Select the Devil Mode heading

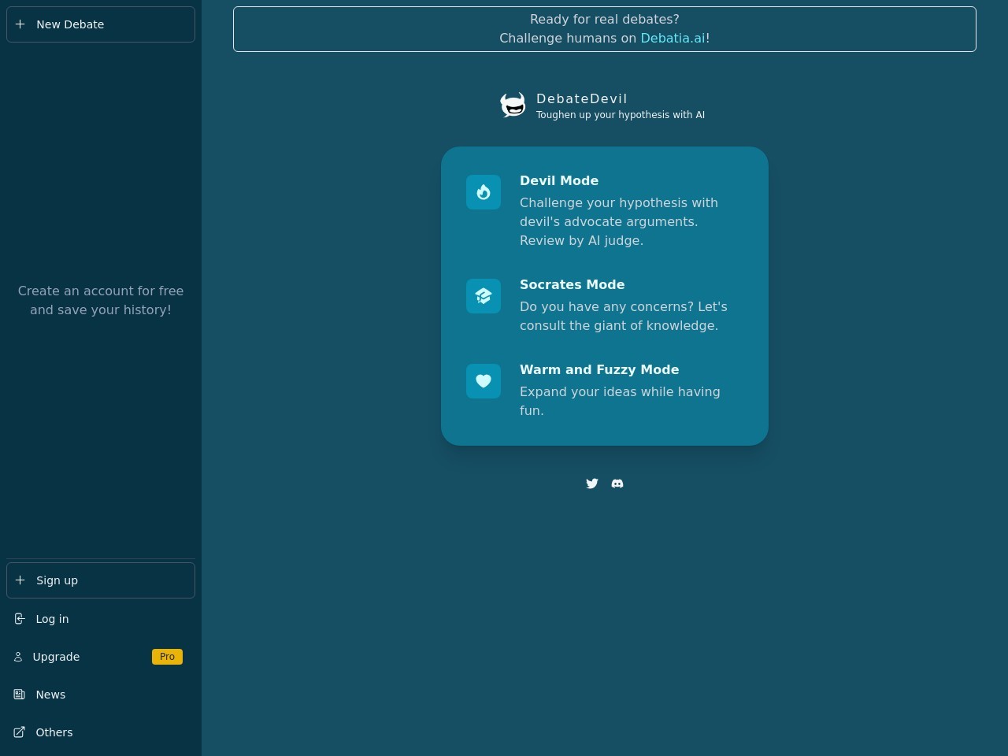(559, 181)
